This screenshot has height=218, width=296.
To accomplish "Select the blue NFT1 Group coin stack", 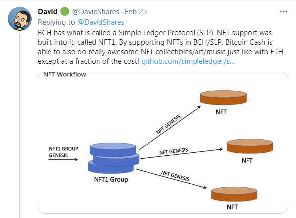I will coord(113,158).
